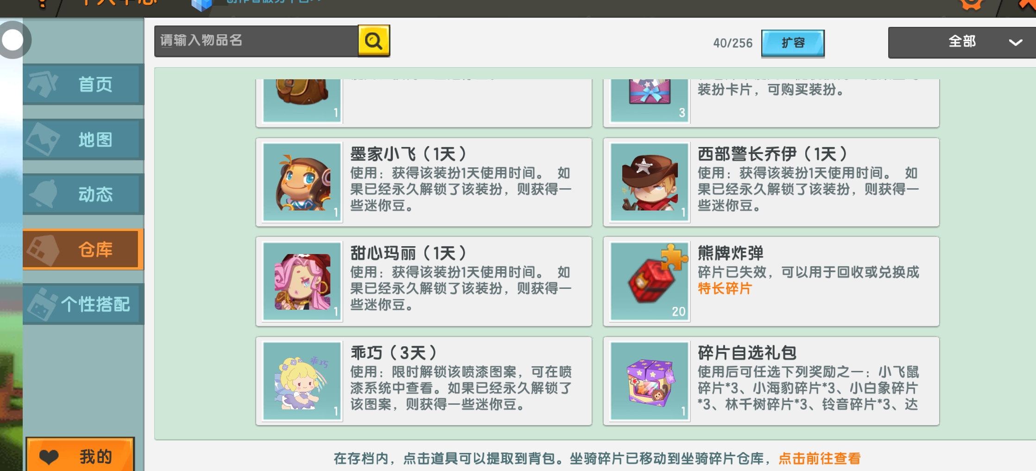
Task: Click the 我的 heart button
Action: 80,456
